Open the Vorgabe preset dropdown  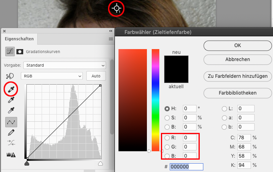click(x=64, y=65)
